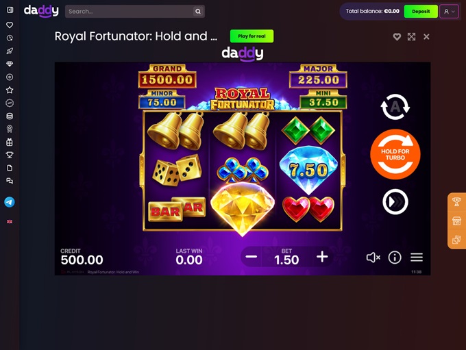Viewport: 466px width, 350px height.
Task: Toggle the autoplay spin button
Action: tap(395, 107)
